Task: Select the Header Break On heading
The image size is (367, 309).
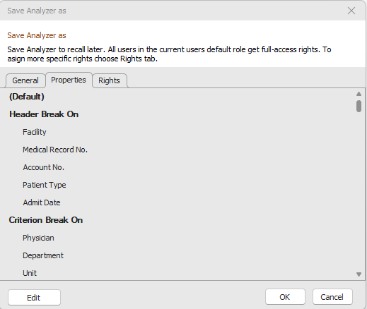Action: coord(44,114)
